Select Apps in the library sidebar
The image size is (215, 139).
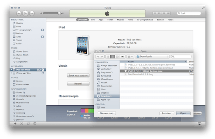click(19, 37)
